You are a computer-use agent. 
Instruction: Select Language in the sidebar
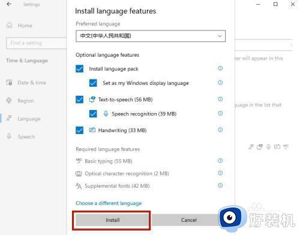(x=29, y=119)
